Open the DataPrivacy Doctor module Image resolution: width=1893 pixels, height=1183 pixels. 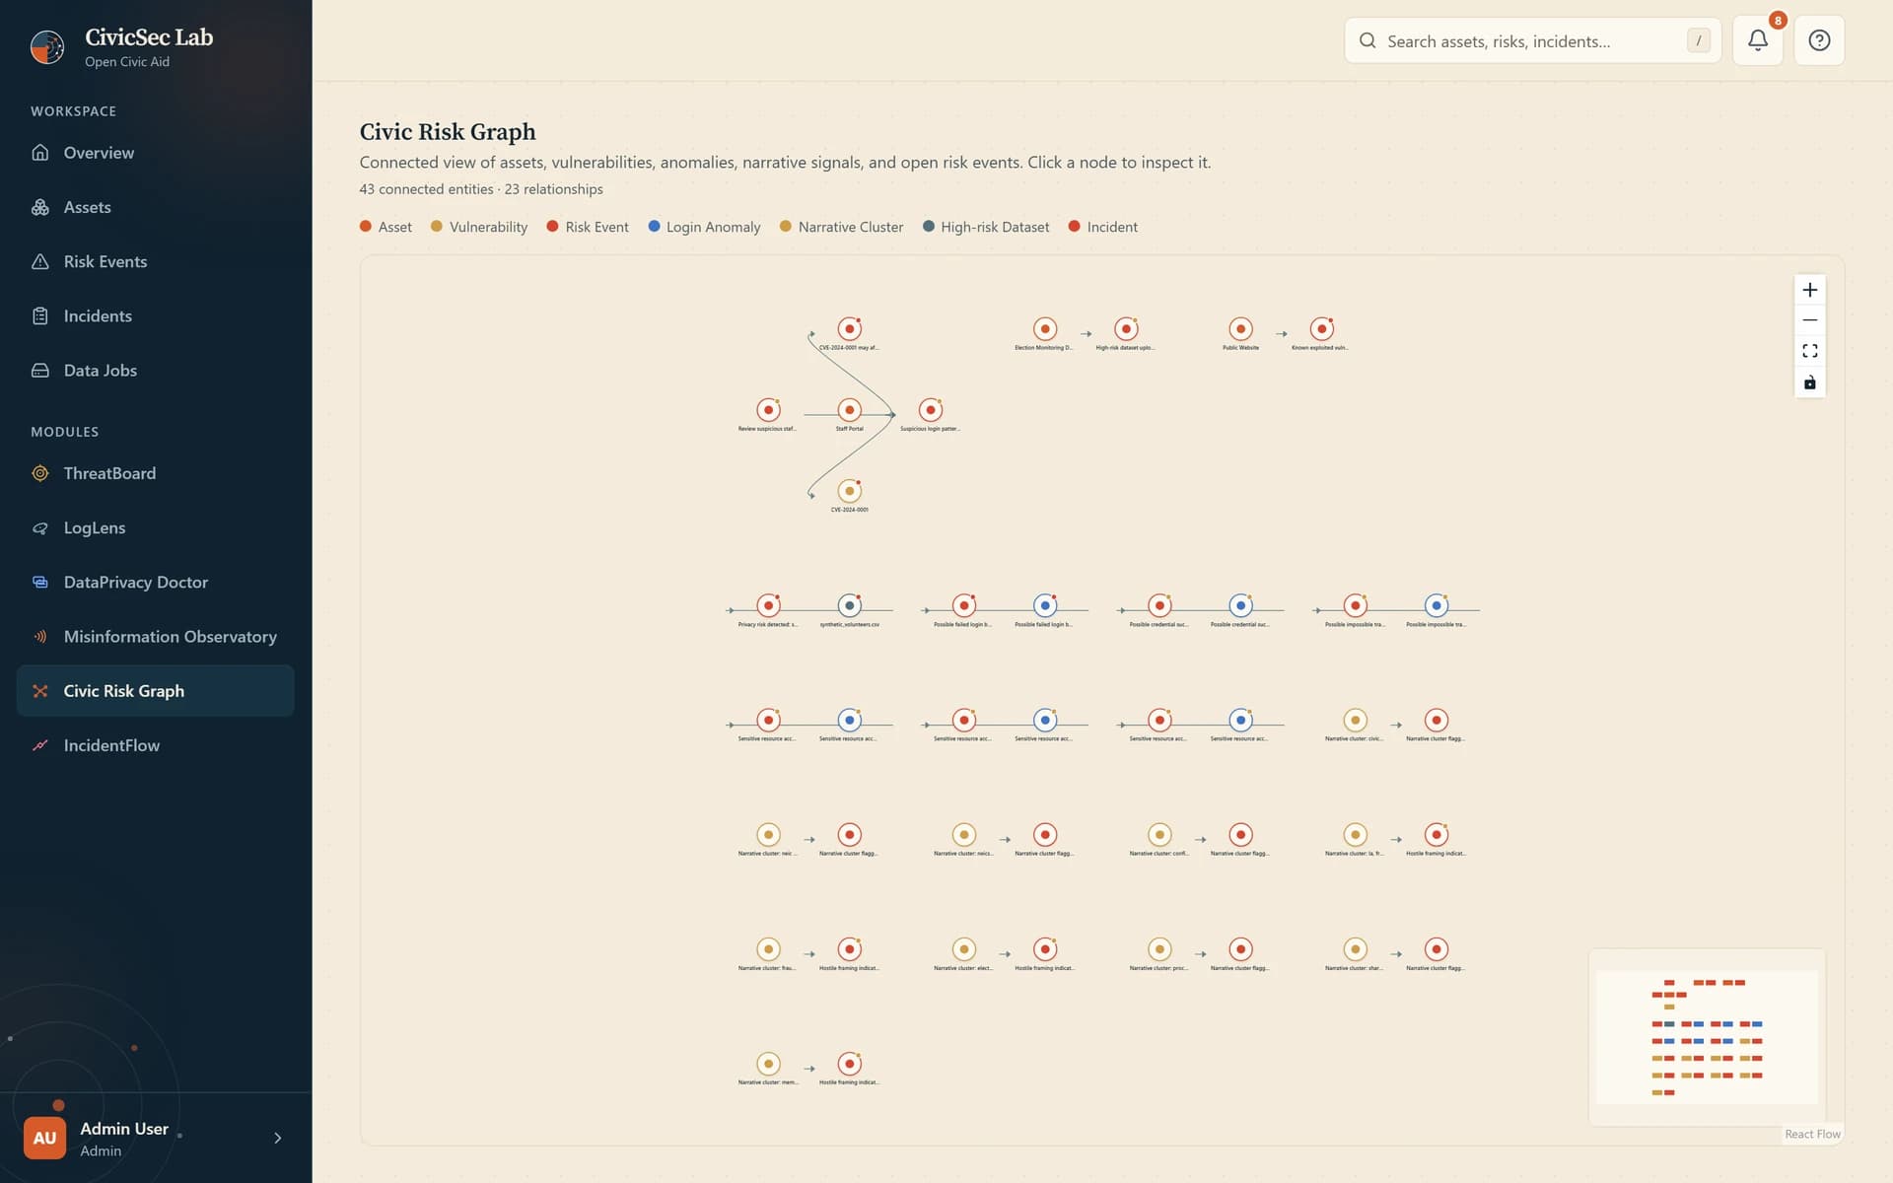(155, 582)
